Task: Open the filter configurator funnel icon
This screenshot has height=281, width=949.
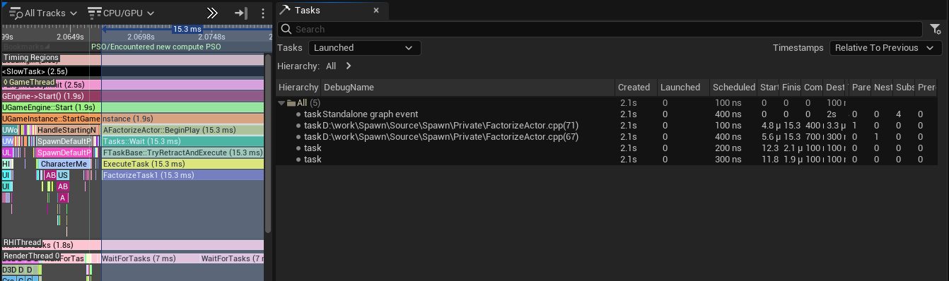Action: point(935,29)
